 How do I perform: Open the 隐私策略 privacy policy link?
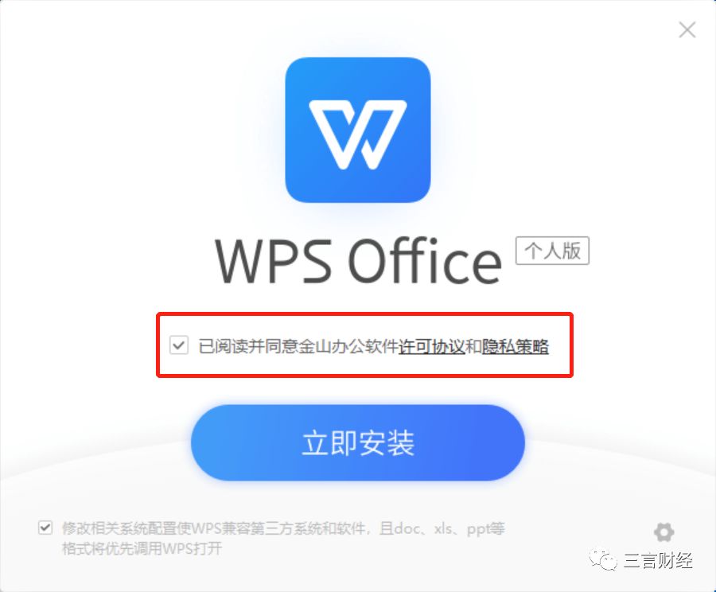tap(516, 347)
